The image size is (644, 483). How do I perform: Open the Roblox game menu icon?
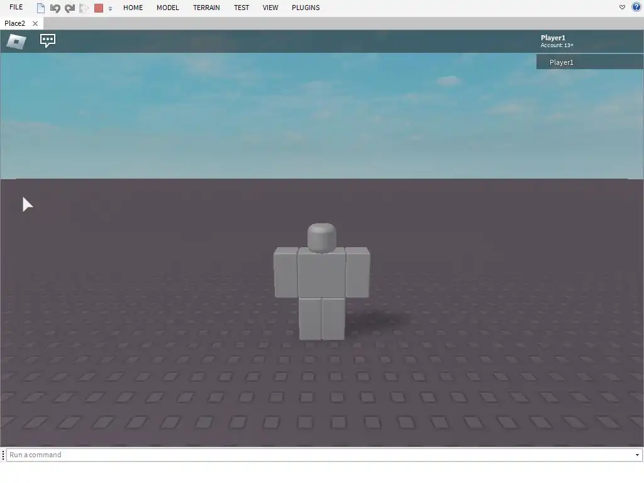[x=16, y=41]
